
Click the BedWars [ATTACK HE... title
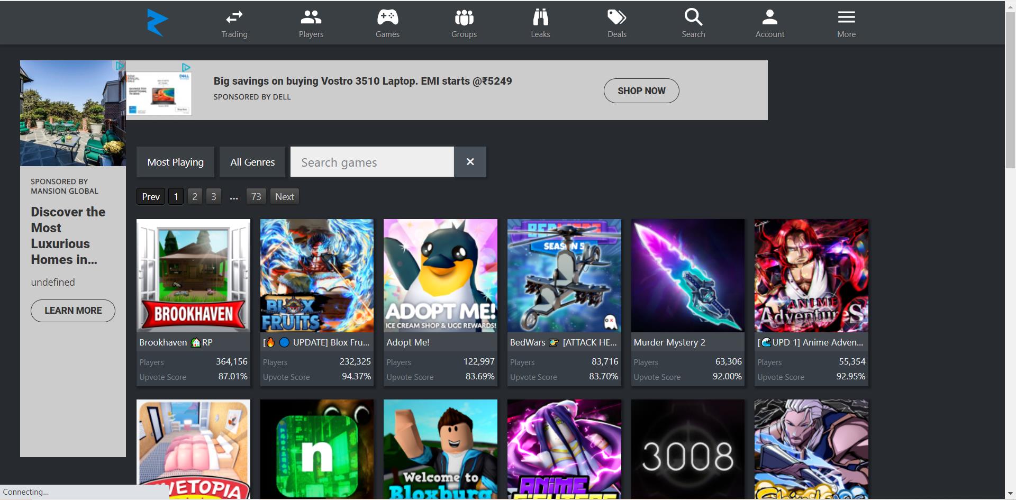pos(563,342)
